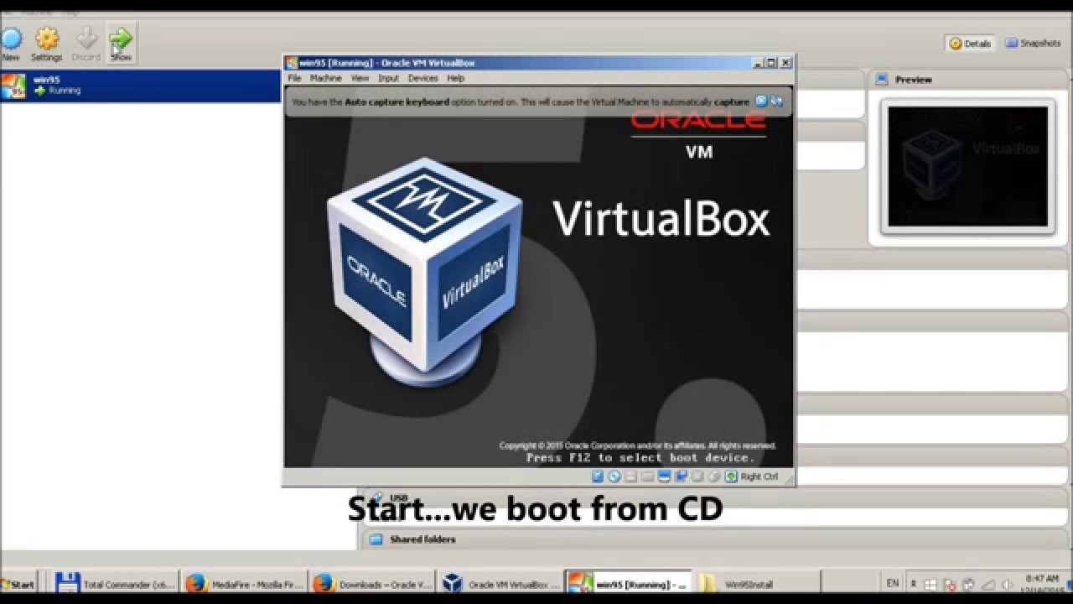
Task: Switch to Downloads Oracle Firefox taskbar button
Action: (373, 584)
